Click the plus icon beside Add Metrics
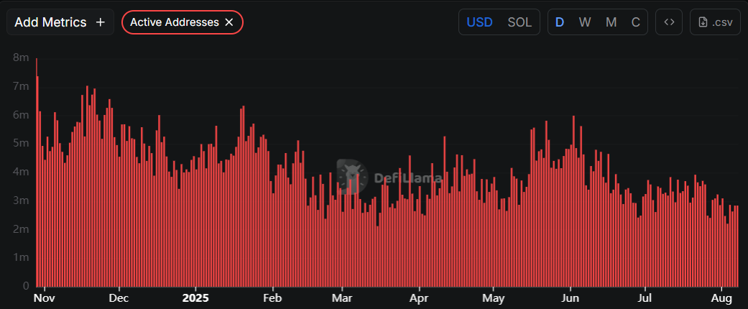748x309 pixels. pyautogui.click(x=100, y=22)
